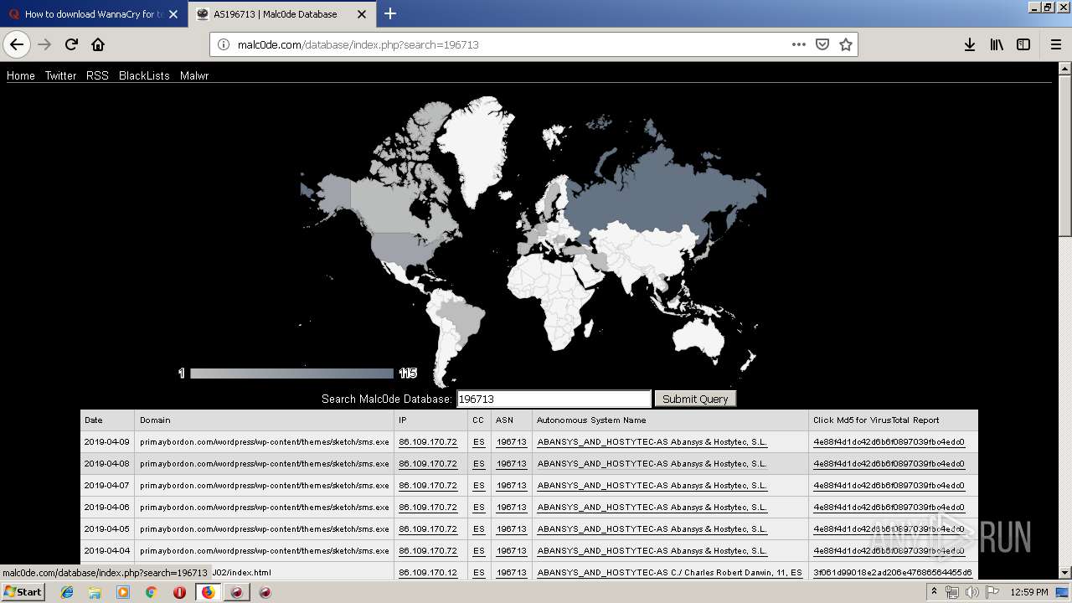The height and width of the screenshot is (603, 1072).
Task: Open the BlackLists page
Action: 144,75
